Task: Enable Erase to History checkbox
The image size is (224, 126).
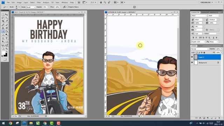Action: pos(68,7)
